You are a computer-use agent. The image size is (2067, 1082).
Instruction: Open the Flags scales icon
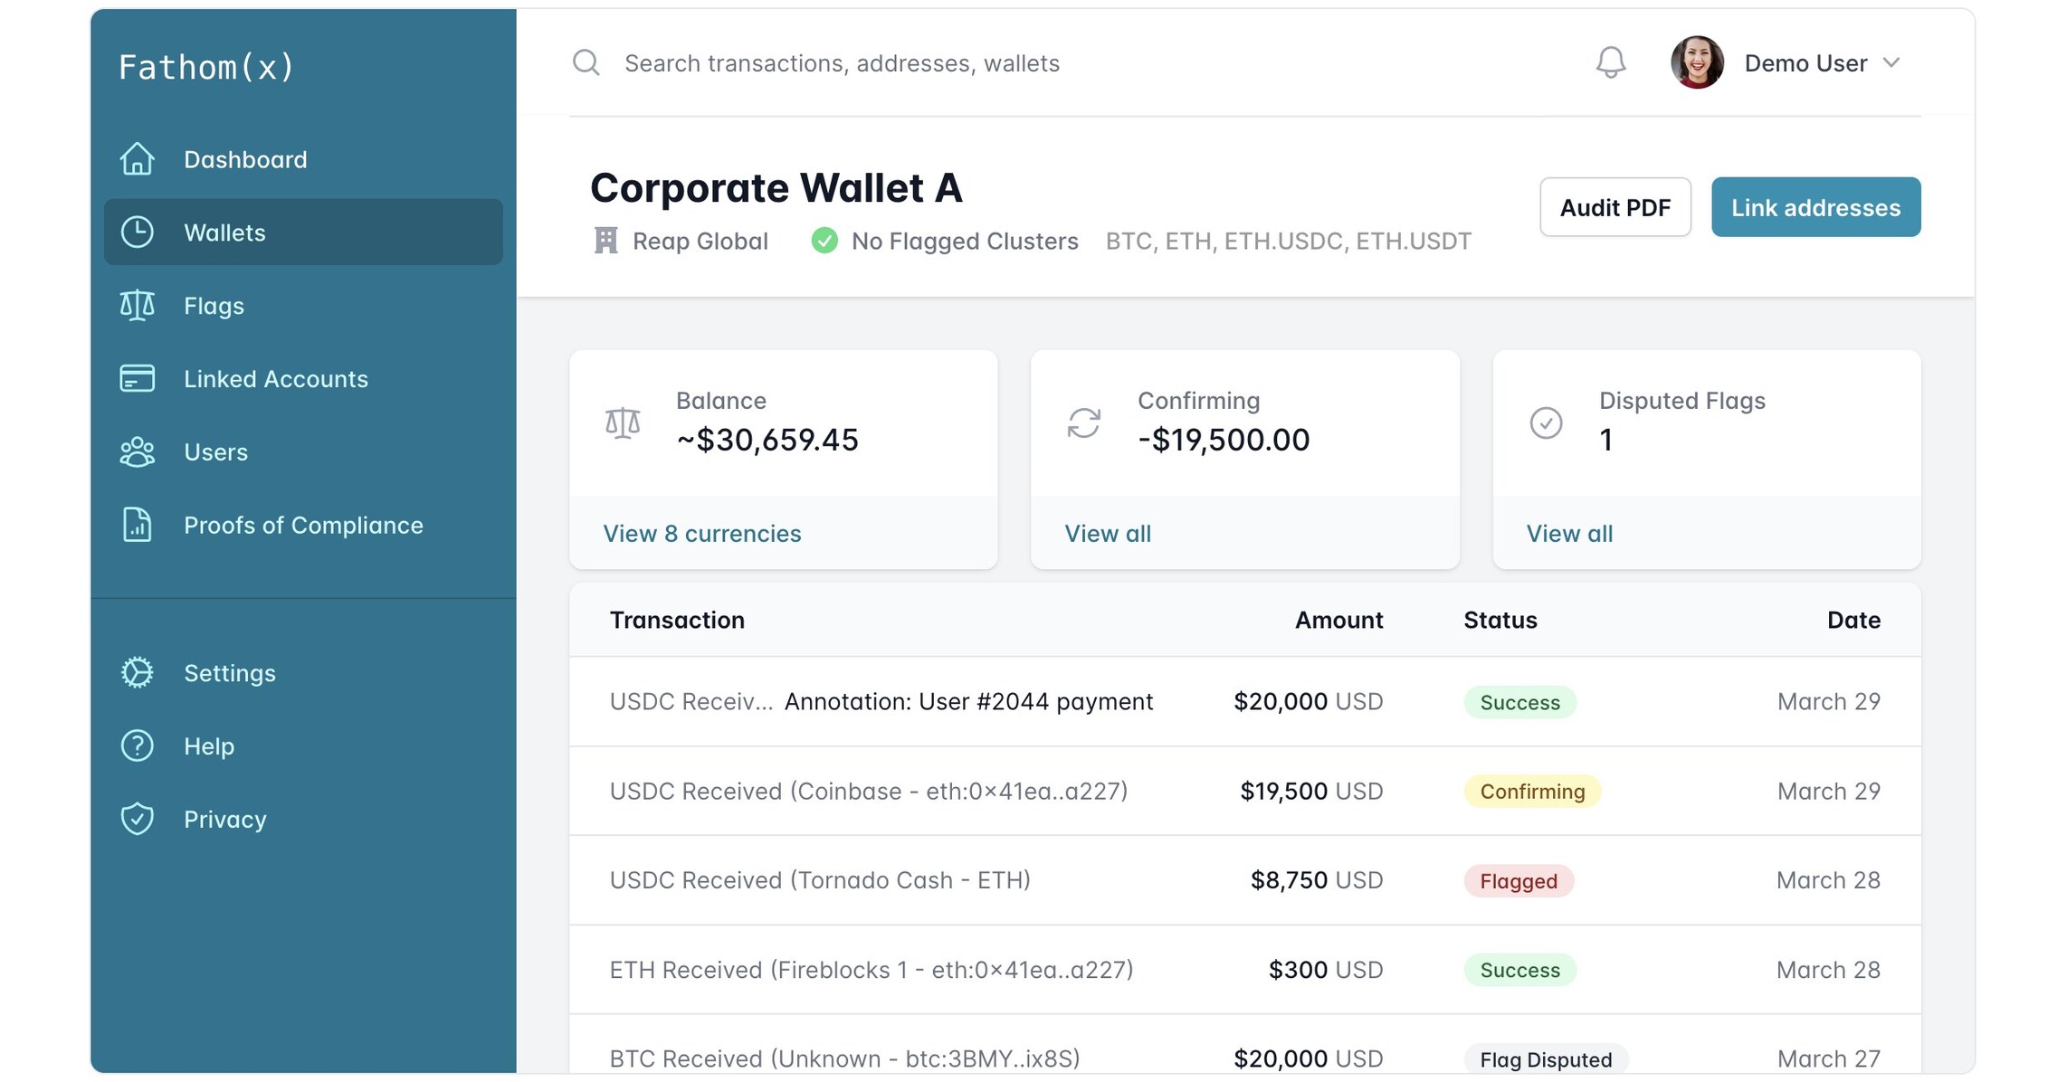pyautogui.click(x=137, y=306)
